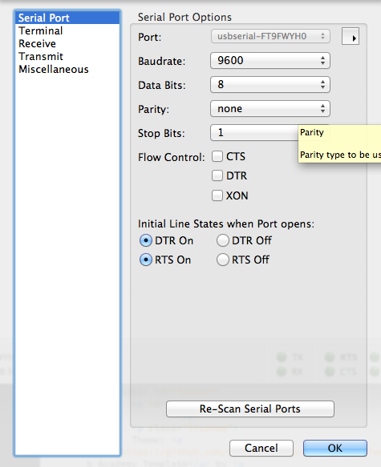Click the arrow button next to Port
The image size is (381, 467).
pyautogui.click(x=351, y=37)
